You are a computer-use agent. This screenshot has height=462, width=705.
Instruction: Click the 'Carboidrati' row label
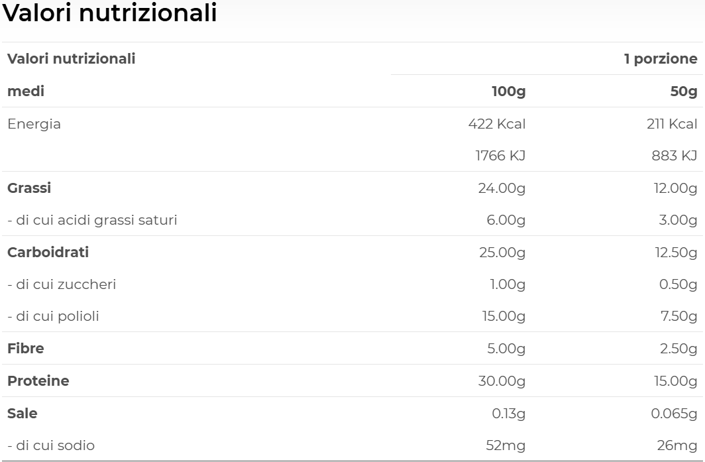coord(48,253)
